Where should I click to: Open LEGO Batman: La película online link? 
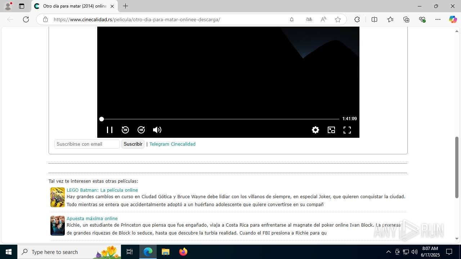[x=102, y=190]
